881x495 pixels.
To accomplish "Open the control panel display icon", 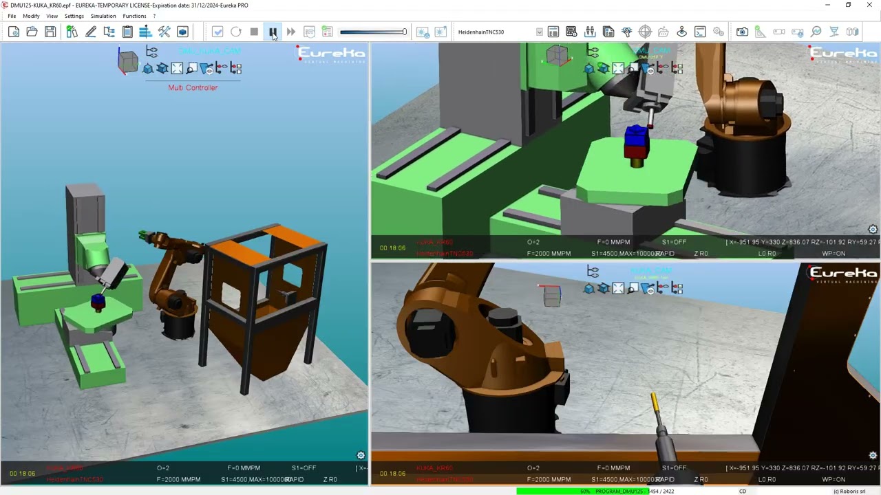I will 571,32.
